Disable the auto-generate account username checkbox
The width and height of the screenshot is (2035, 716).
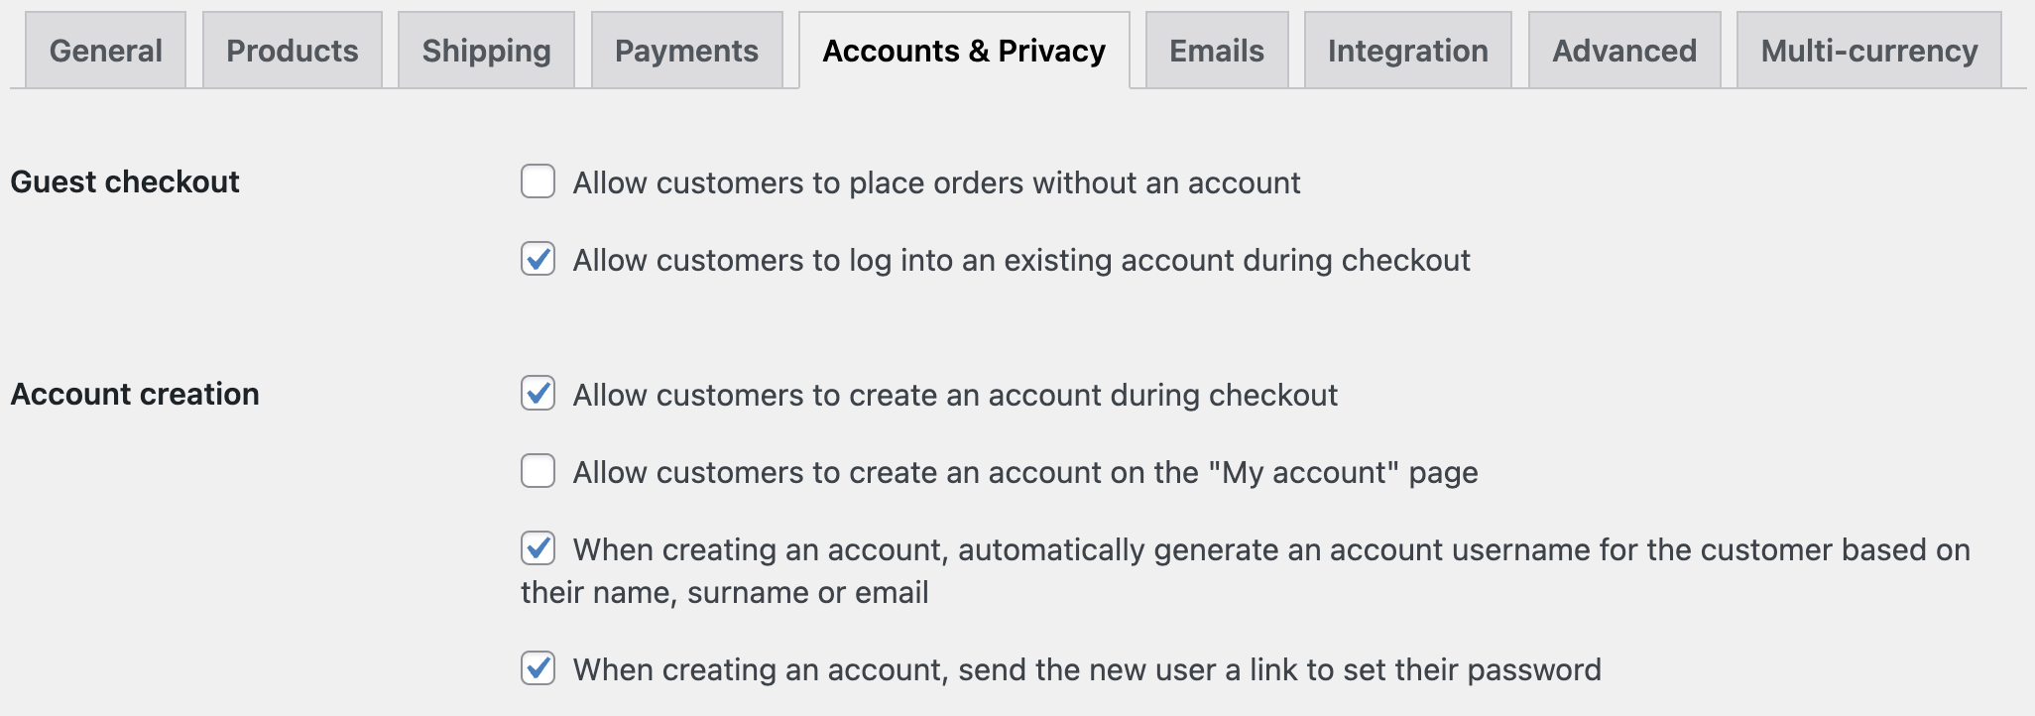(x=539, y=548)
